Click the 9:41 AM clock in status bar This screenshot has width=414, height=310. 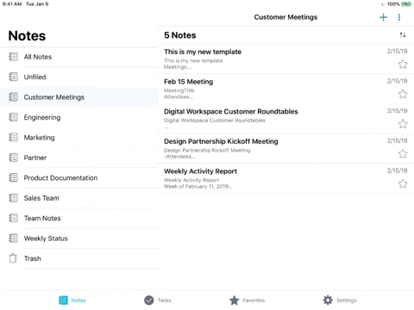point(12,4)
